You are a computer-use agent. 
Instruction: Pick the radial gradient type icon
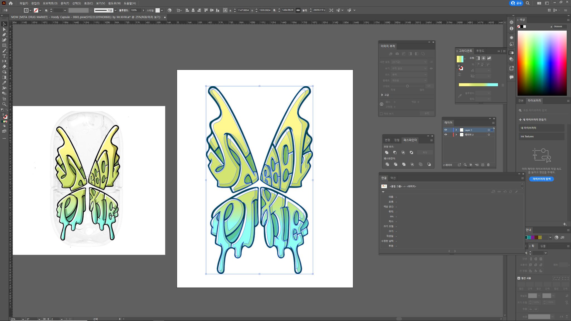coord(483,58)
